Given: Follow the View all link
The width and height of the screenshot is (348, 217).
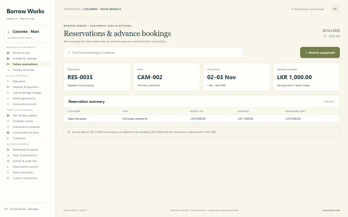Looking at the screenshot, I should point(330,102).
